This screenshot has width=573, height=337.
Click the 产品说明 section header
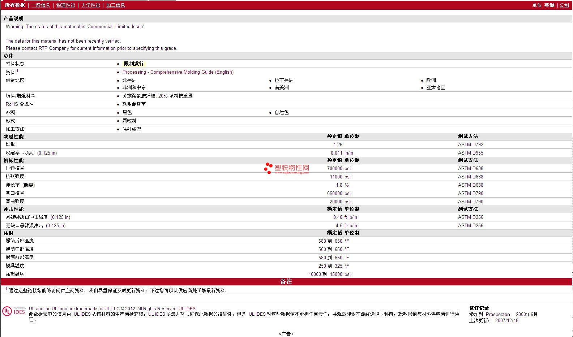(x=13, y=18)
